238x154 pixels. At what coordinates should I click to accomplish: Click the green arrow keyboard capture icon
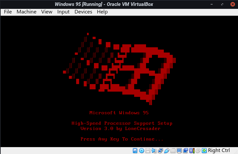pos(204,150)
